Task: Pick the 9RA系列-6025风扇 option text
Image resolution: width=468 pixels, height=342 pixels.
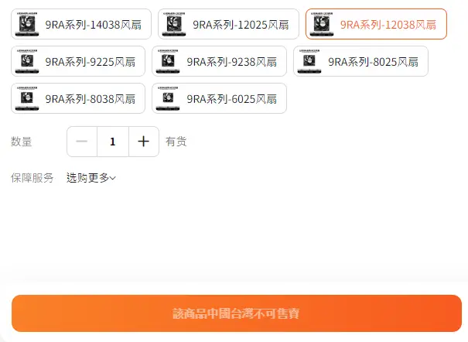Action: coord(231,99)
